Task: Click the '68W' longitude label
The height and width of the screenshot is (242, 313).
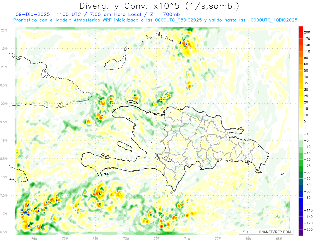Action: 279,238
